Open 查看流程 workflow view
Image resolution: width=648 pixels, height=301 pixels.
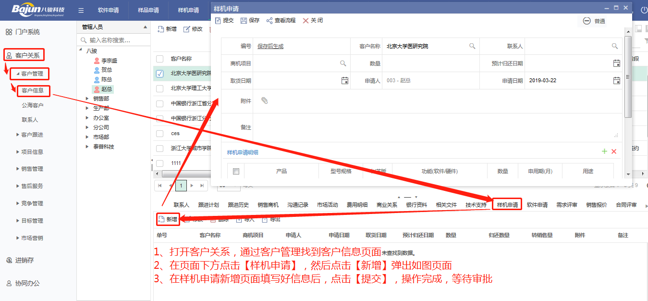[269, 21]
